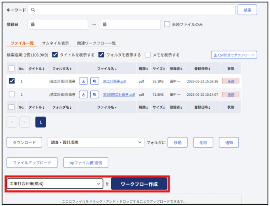Switch to the サムネイル表示 tab

click(55, 43)
